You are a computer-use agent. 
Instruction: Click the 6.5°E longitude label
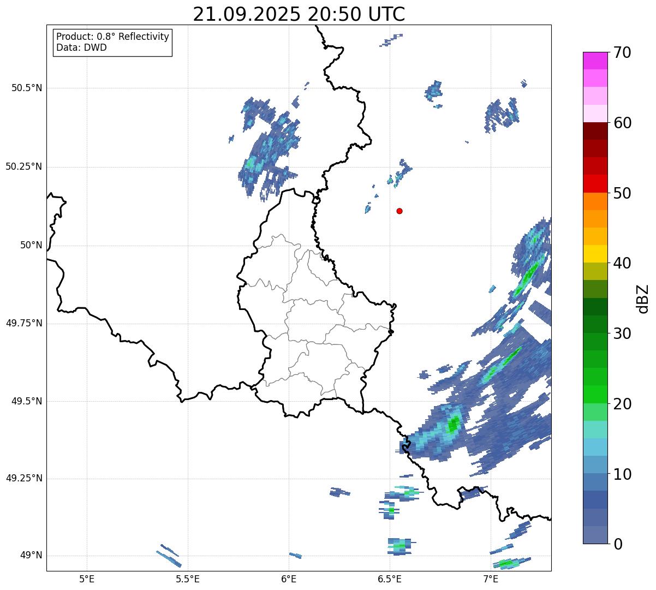(390, 579)
